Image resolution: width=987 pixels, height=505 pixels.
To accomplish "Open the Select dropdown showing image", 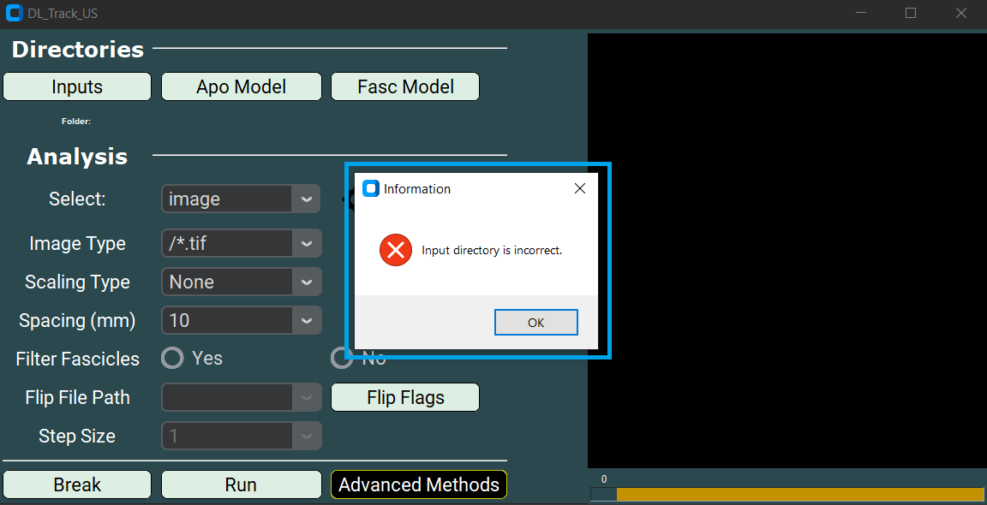I will point(241,199).
